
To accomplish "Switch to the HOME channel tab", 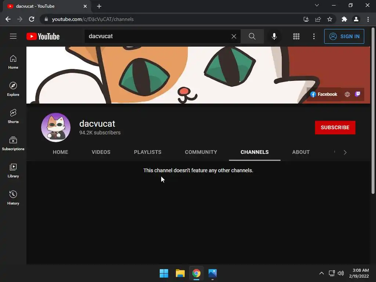I will pos(61,152).
